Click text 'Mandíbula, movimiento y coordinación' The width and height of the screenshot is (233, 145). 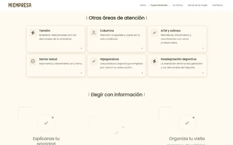click(176, 37)
